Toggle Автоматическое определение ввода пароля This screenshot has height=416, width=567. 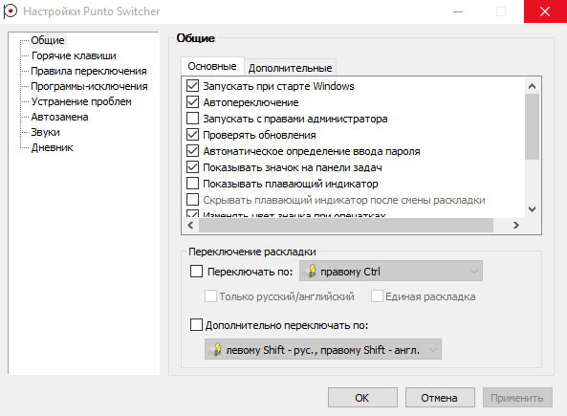(192, 151)
